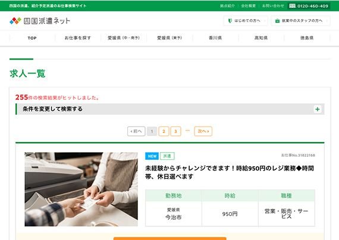Go to page 2 of results
Image resolution: width=339 pixels, height=240 pixels.
tap(164, 131)
